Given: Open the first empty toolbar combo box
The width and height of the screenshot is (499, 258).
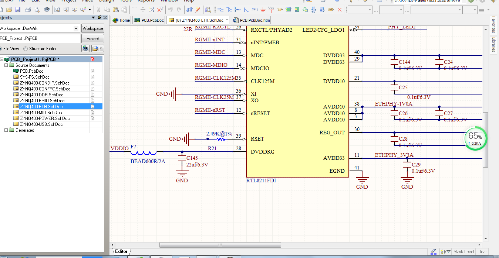Looking at the screenshot, I should point(360,10).
